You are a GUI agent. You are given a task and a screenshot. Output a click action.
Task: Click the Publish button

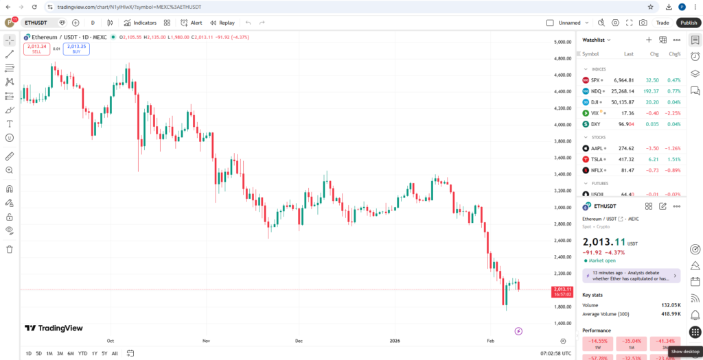point(689,23)
